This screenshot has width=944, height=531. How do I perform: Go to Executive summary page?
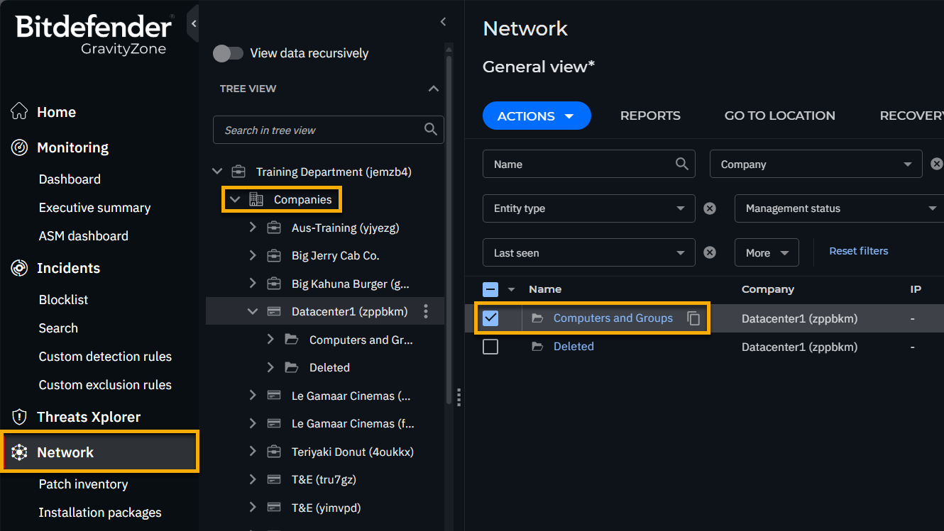point(94,208)
